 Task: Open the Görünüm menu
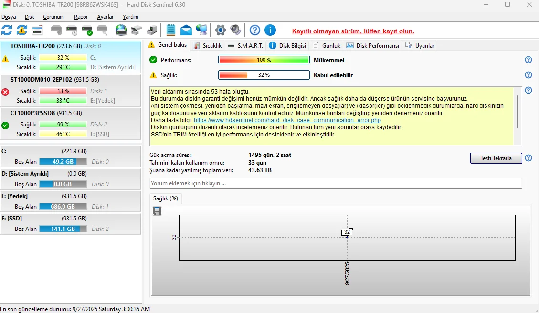[x=53, y=17]
